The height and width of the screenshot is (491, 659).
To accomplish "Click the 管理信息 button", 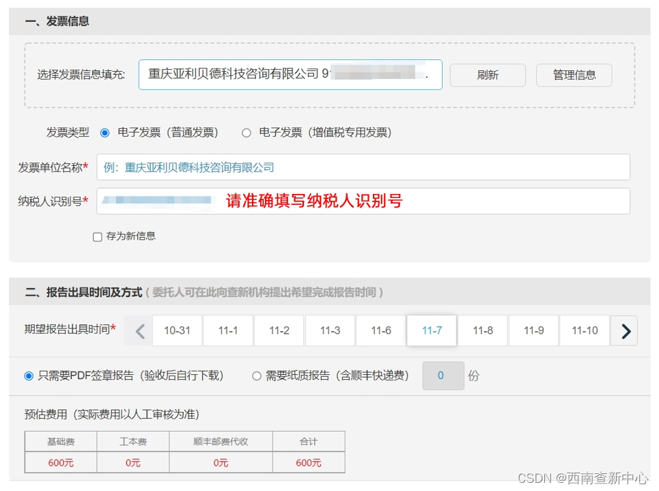I will (x=574, y=75).
